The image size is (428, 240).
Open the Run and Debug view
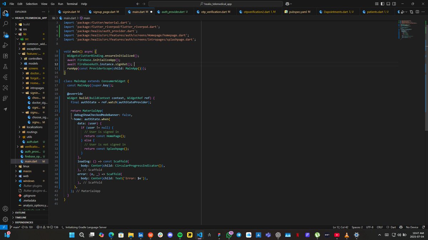pyautogui.click(x=5, y=46)
